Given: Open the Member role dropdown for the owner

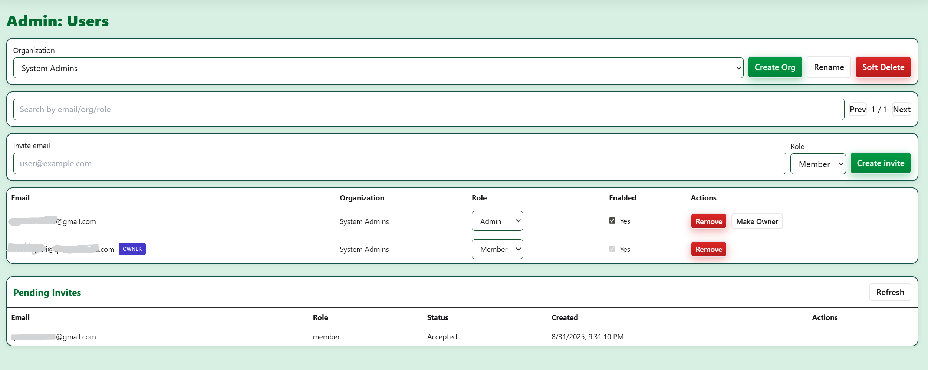Looking at the screenshot, I should click(x=497, y=249).
